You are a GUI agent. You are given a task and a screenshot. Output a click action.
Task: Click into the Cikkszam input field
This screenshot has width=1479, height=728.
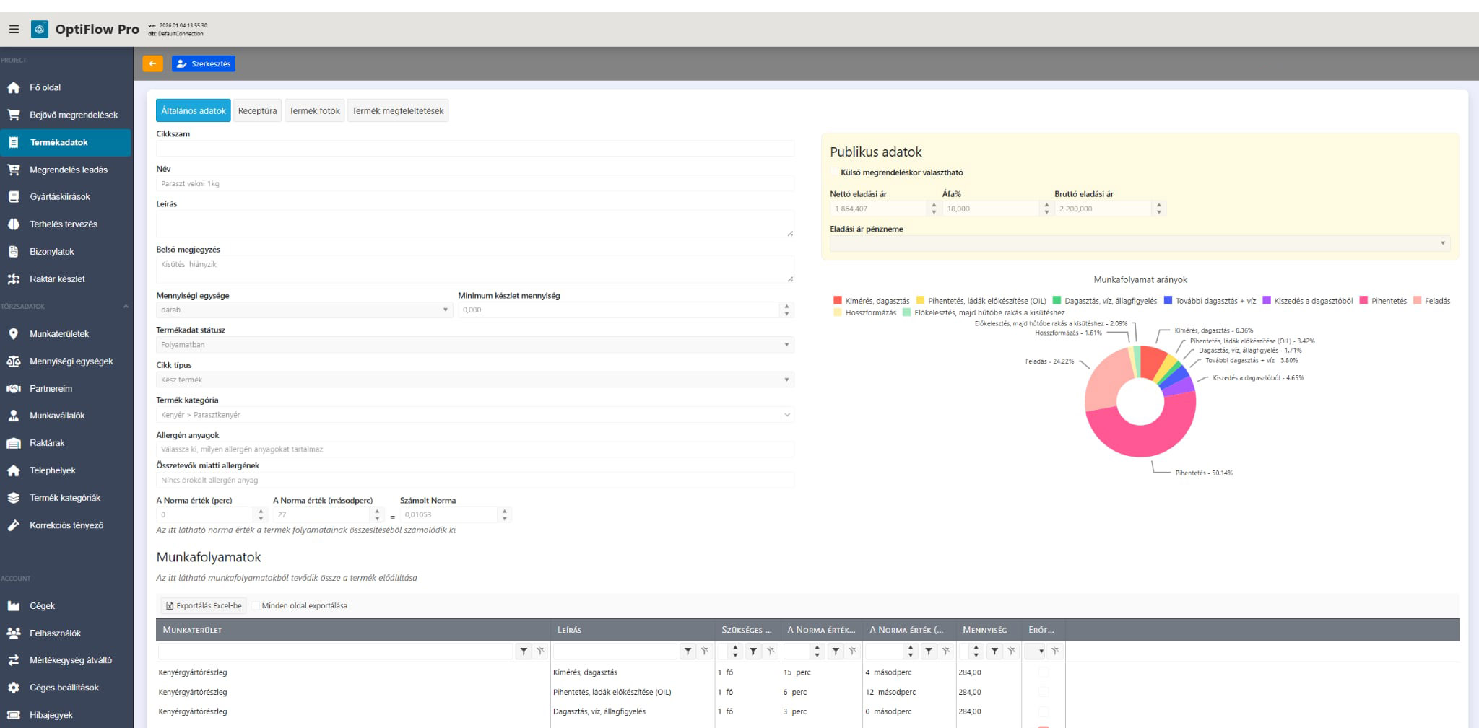tap(474, 149)
